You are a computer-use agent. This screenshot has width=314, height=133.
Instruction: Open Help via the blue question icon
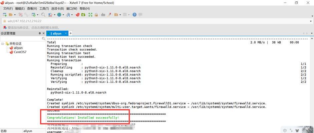[134, 15]
